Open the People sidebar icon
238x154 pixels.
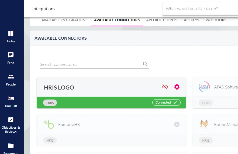(x=11, y=77)
